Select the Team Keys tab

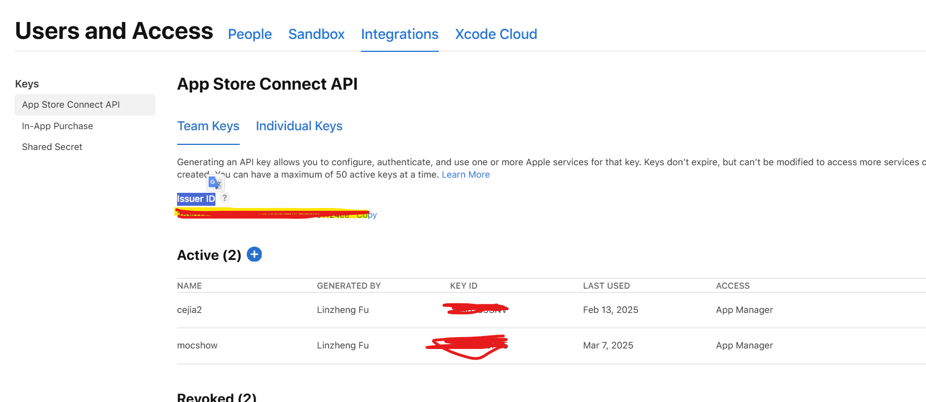pyautogui.click(x=208, y=126)
